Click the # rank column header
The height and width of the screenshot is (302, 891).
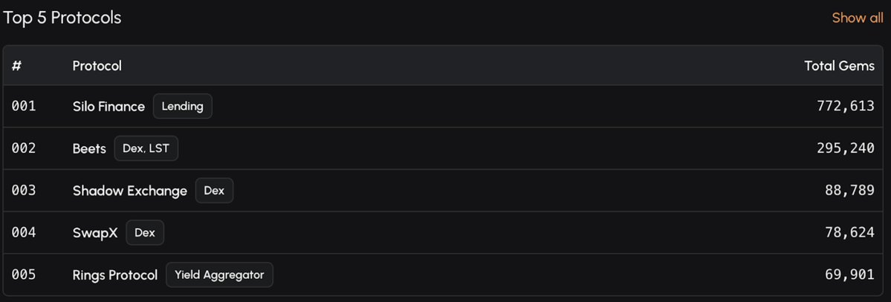click(16, 66)
